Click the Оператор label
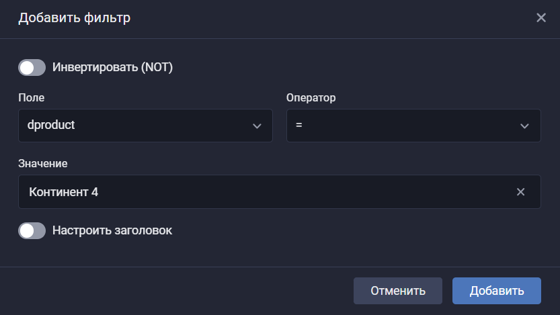 [311, 97]
